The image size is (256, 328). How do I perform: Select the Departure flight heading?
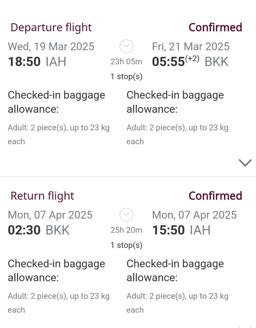pos(51,28)
